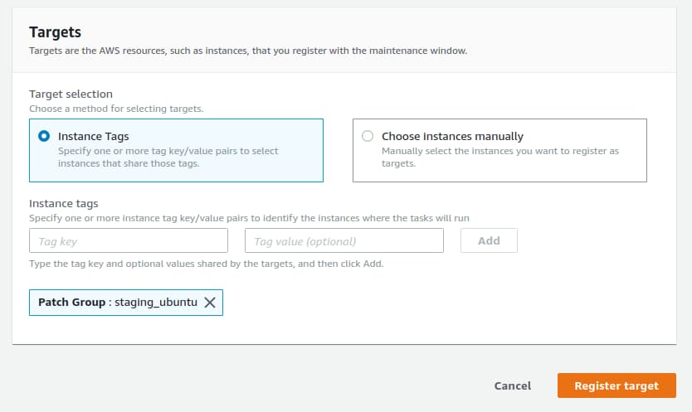The width and height of the screenshot is (692, 412).
Task: Click the Tag key input field
Action: click(129, 241)
